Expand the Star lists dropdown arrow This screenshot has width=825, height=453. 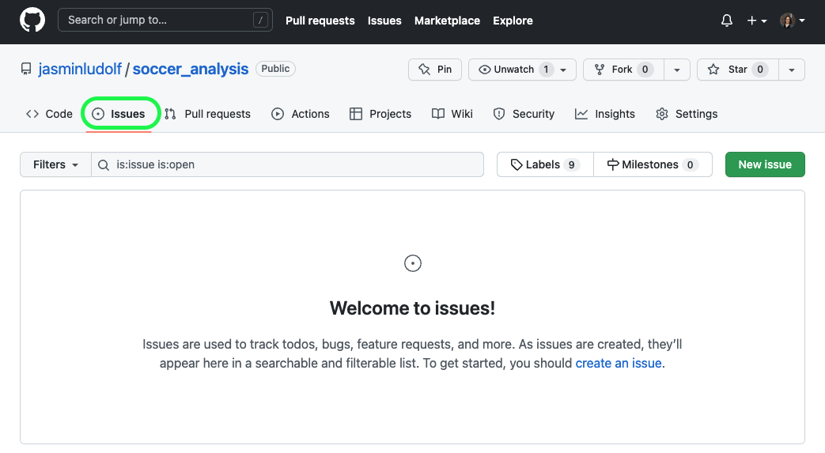coord(791,70)
